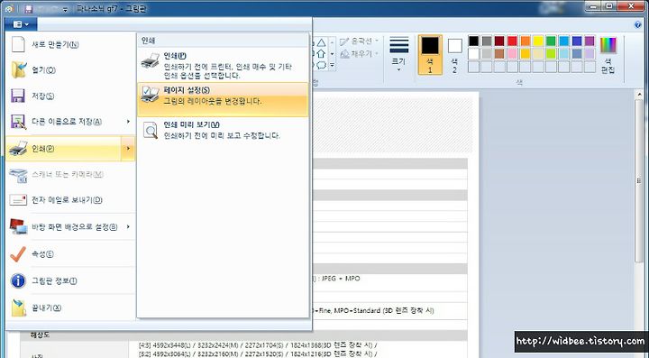Open the 윤곽선 outline dropdown
649x358 pixels.
360,41
